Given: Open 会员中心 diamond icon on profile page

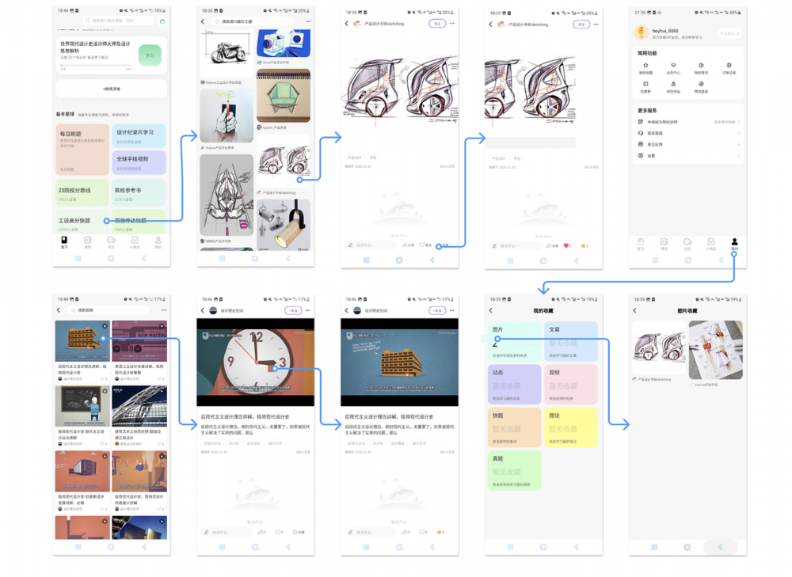Looking at the screenshot, I should point(673,66).
